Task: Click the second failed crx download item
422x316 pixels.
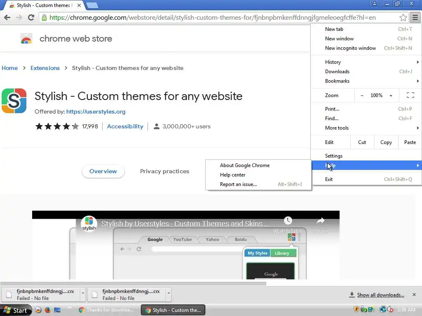Action: [x=127, y=295]
